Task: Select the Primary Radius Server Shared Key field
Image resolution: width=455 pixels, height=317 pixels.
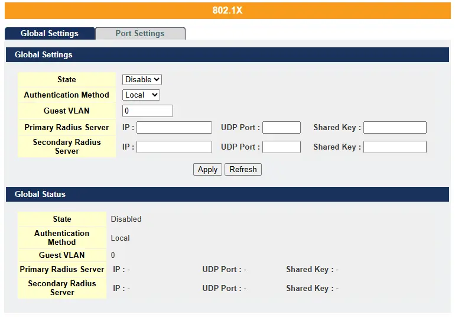Action: 394,128
